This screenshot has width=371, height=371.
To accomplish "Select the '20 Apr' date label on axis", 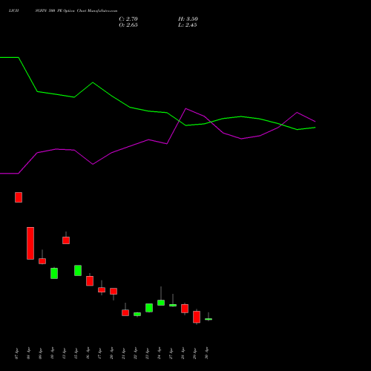I will pos(111,353).
